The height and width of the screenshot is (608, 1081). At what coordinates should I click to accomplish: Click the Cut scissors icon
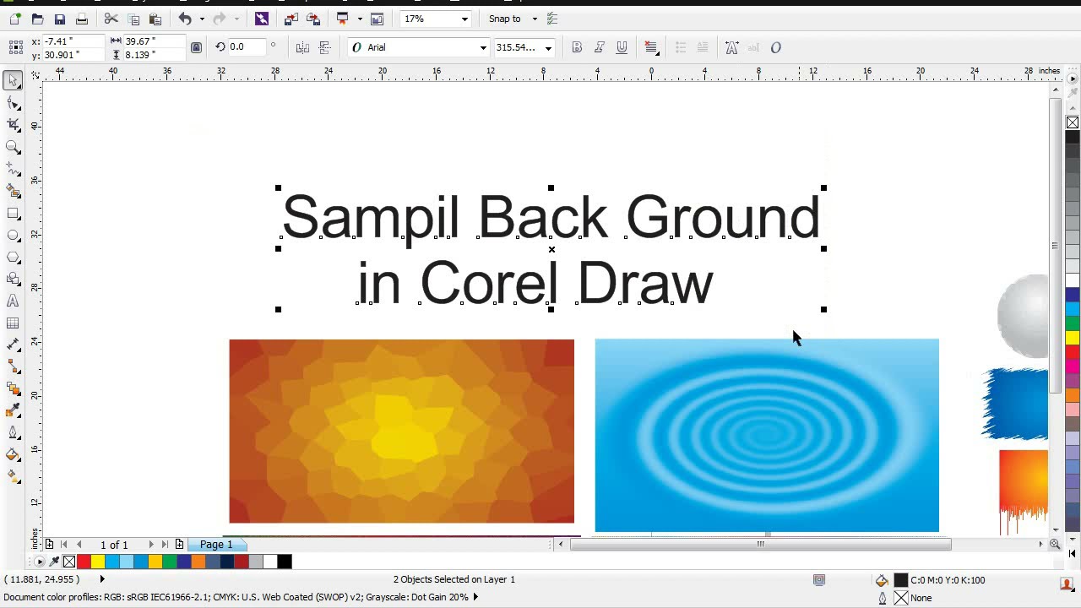pos(111,19)
